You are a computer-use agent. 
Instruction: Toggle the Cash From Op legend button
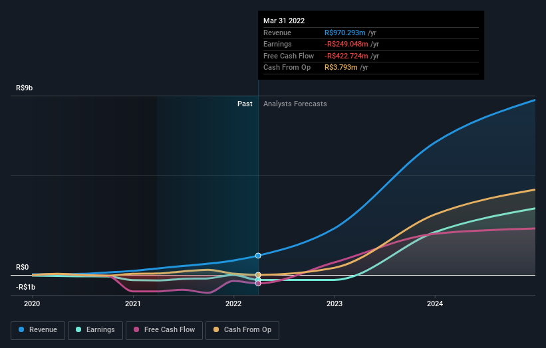[242, 330]
